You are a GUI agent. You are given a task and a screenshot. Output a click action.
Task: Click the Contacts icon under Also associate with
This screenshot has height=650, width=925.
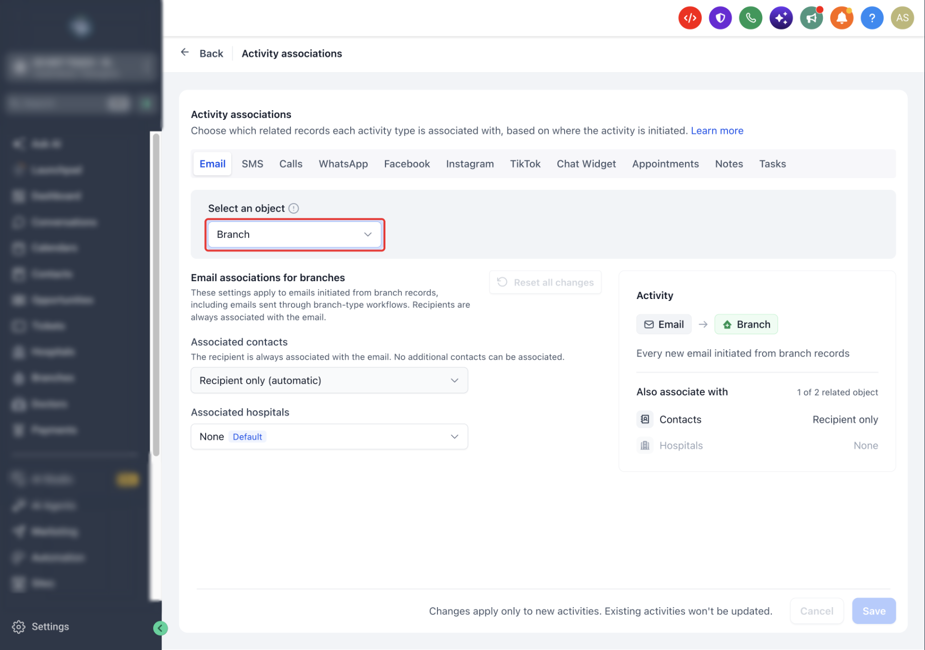pyautogui.click(x=645, y=419)
